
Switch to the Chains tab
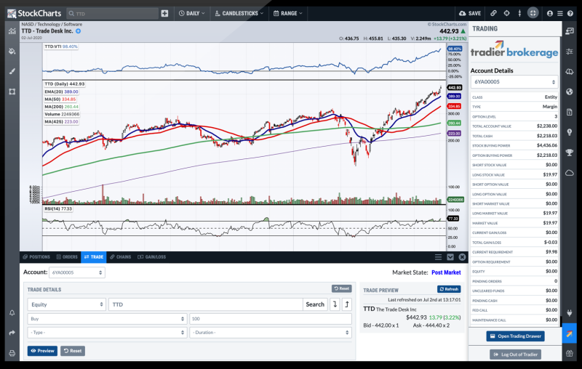point(120,256)
